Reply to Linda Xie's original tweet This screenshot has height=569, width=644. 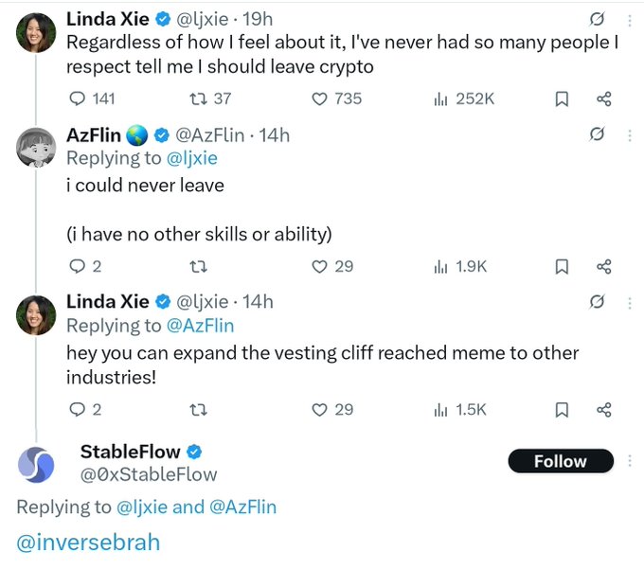coord(79,98)
